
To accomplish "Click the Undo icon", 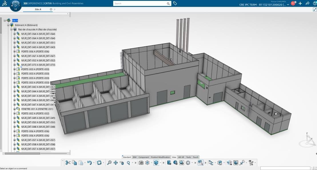I will point(90,163).
